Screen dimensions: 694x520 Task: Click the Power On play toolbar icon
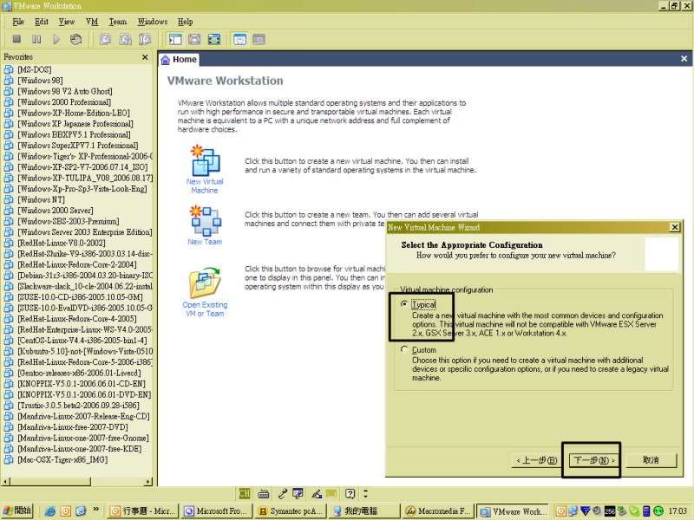(x=56, y=39)
